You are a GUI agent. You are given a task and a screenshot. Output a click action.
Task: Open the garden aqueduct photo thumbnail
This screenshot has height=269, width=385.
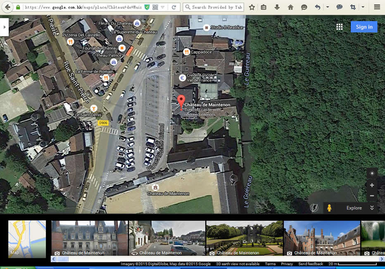(245, 238)
